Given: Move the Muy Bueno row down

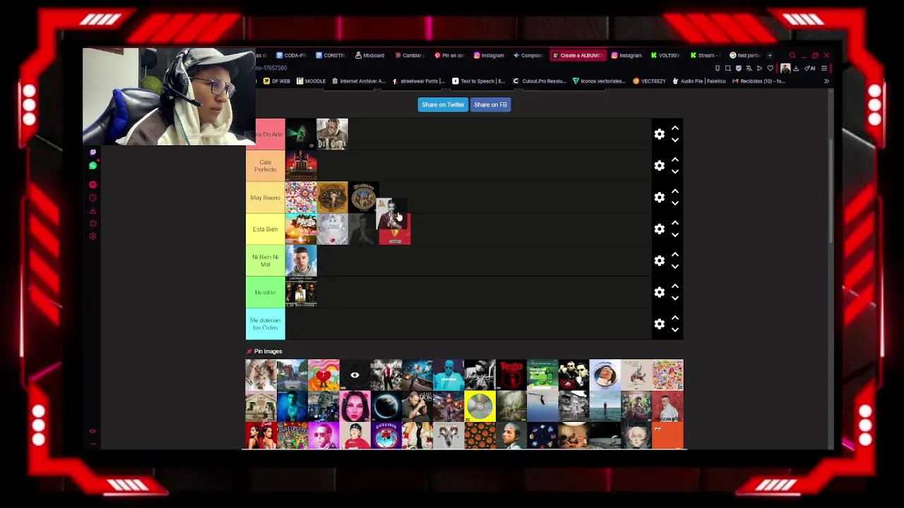Looking at the screenshot, I should pos(675,203).
